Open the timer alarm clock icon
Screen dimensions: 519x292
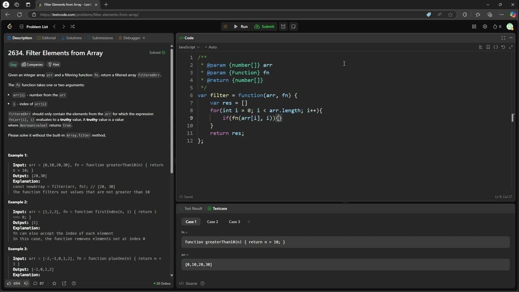[283, 26]
